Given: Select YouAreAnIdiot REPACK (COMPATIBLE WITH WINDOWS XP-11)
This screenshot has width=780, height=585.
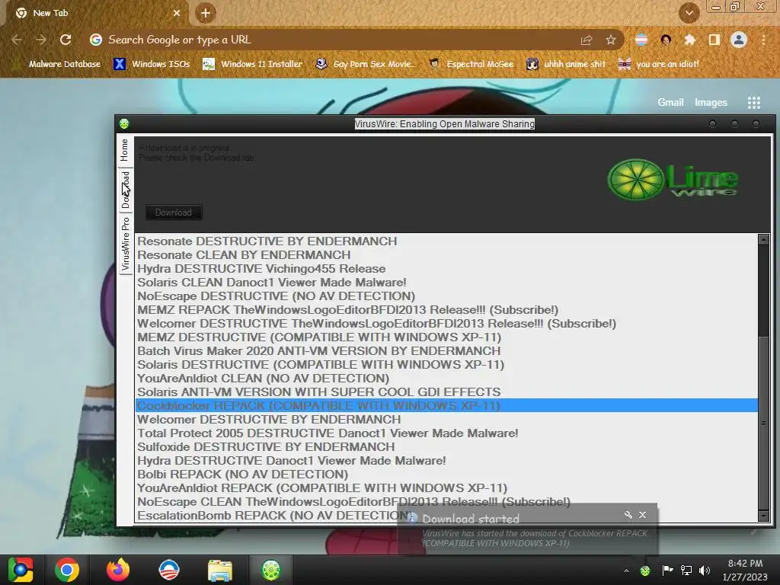Looking at the screenshot, I should coord(446,488).
